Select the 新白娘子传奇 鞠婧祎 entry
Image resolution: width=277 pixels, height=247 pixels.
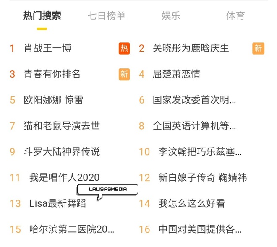(203, 177)
